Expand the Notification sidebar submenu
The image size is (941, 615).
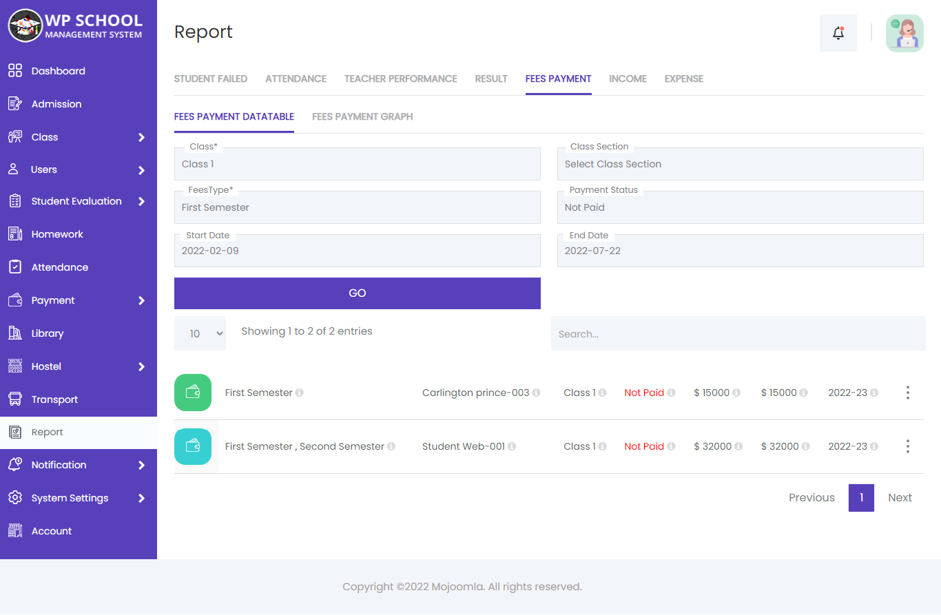pyautogui.click(x=141, y=465)
